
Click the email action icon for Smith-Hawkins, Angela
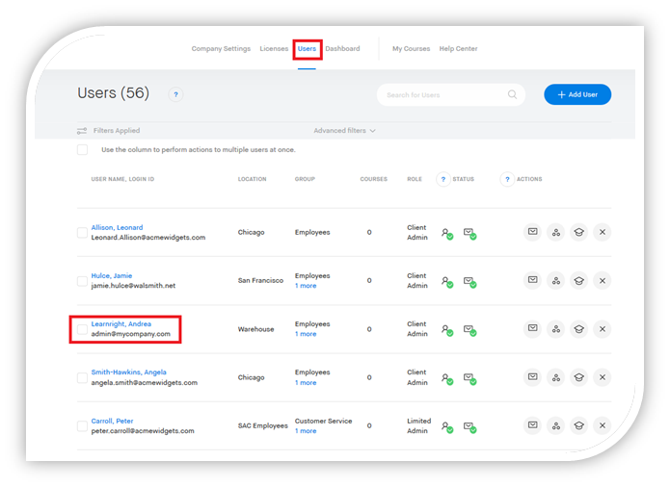coord(532,377)
